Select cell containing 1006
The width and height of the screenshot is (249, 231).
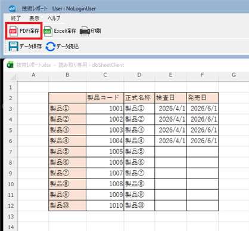[105, 162]
